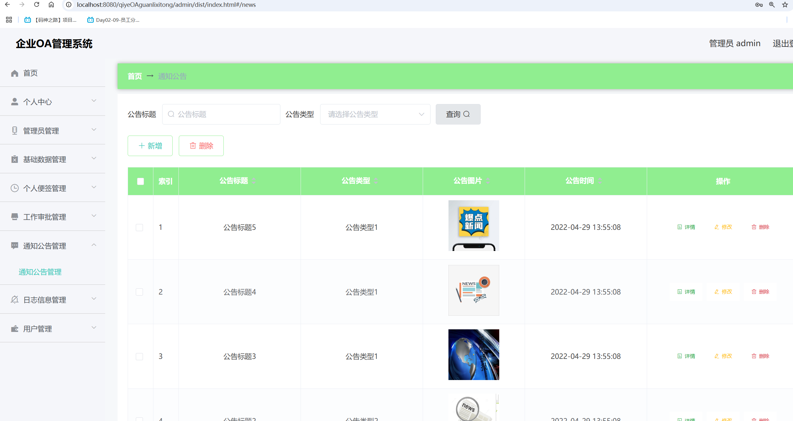Click the zoom magnifier icon in address bar
Viewport: 793px width, 421px height.
pyautogui.click(x=772, y=5)
